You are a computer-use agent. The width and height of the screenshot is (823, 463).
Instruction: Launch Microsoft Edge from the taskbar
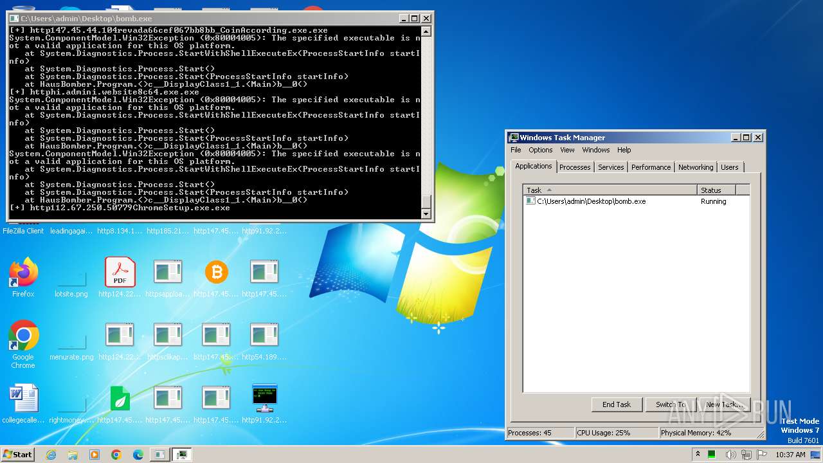(138, 455)
